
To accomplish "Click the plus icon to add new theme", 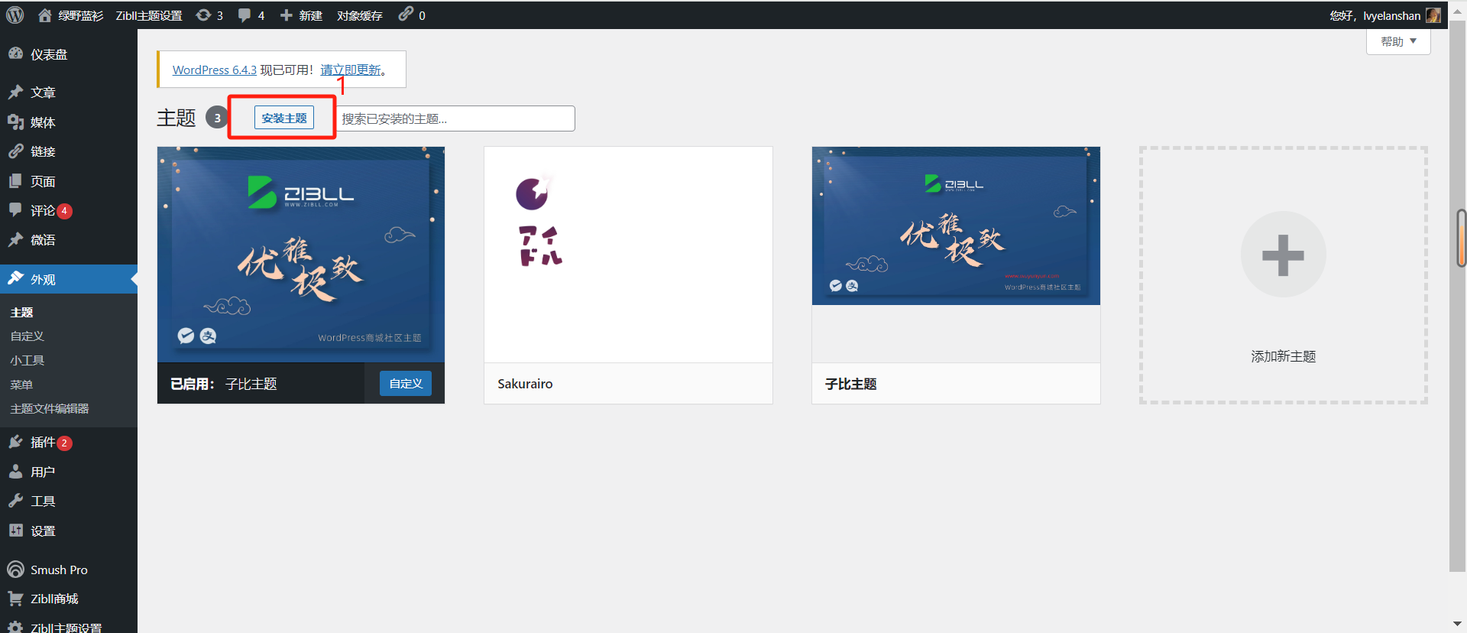I will click(1283, 255).
